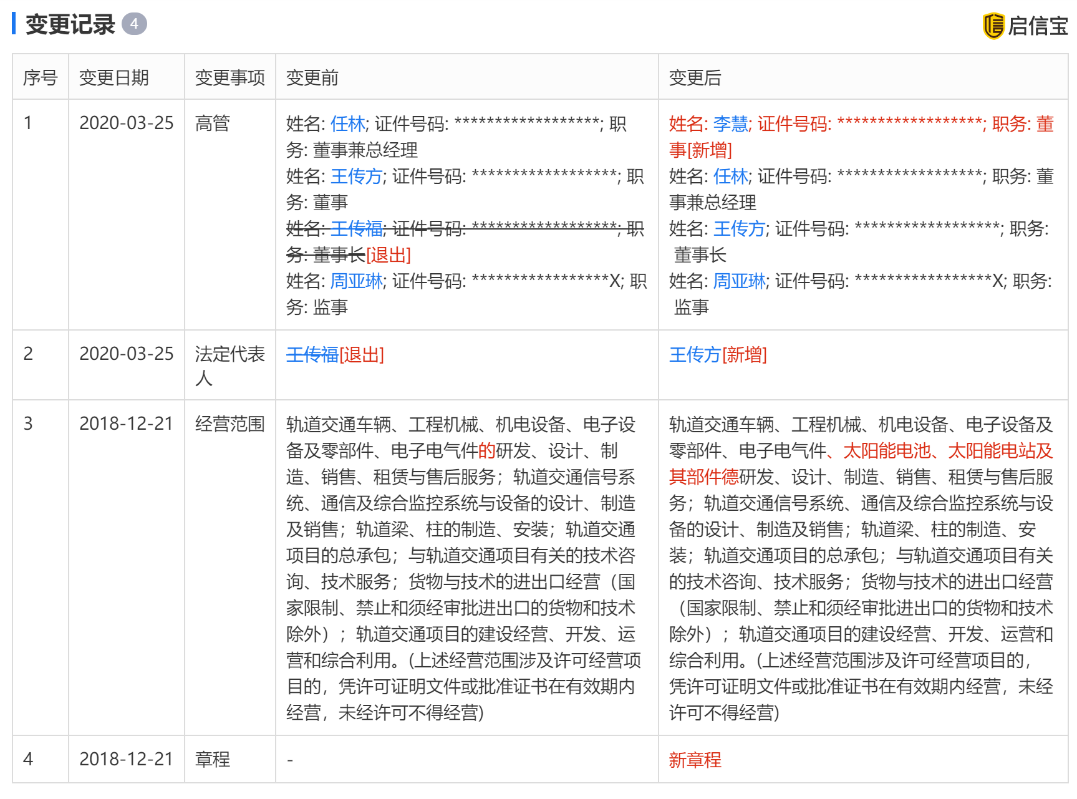This screenshot has height=799, width=1077.
Task: Click the 序号 column header
Action: 40,77
